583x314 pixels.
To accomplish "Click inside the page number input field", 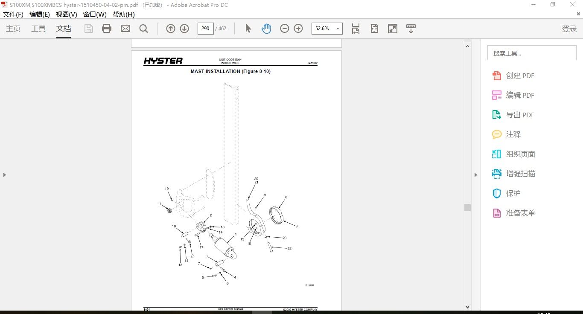I will (x=205, y=28).
